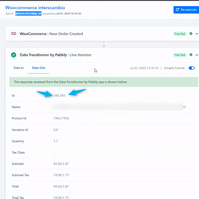Expand the WooCommerce New Order Created step
The height and width of the screenshot is (199, 199).
pos(197,34)
